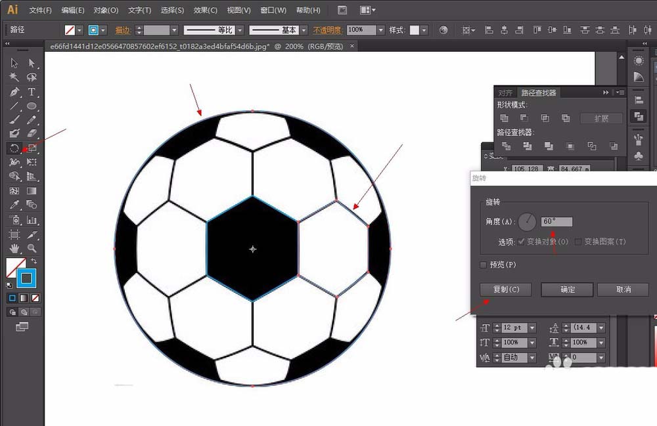Click the blue stroke color swatch in toolbox

[x=26, y=278]
